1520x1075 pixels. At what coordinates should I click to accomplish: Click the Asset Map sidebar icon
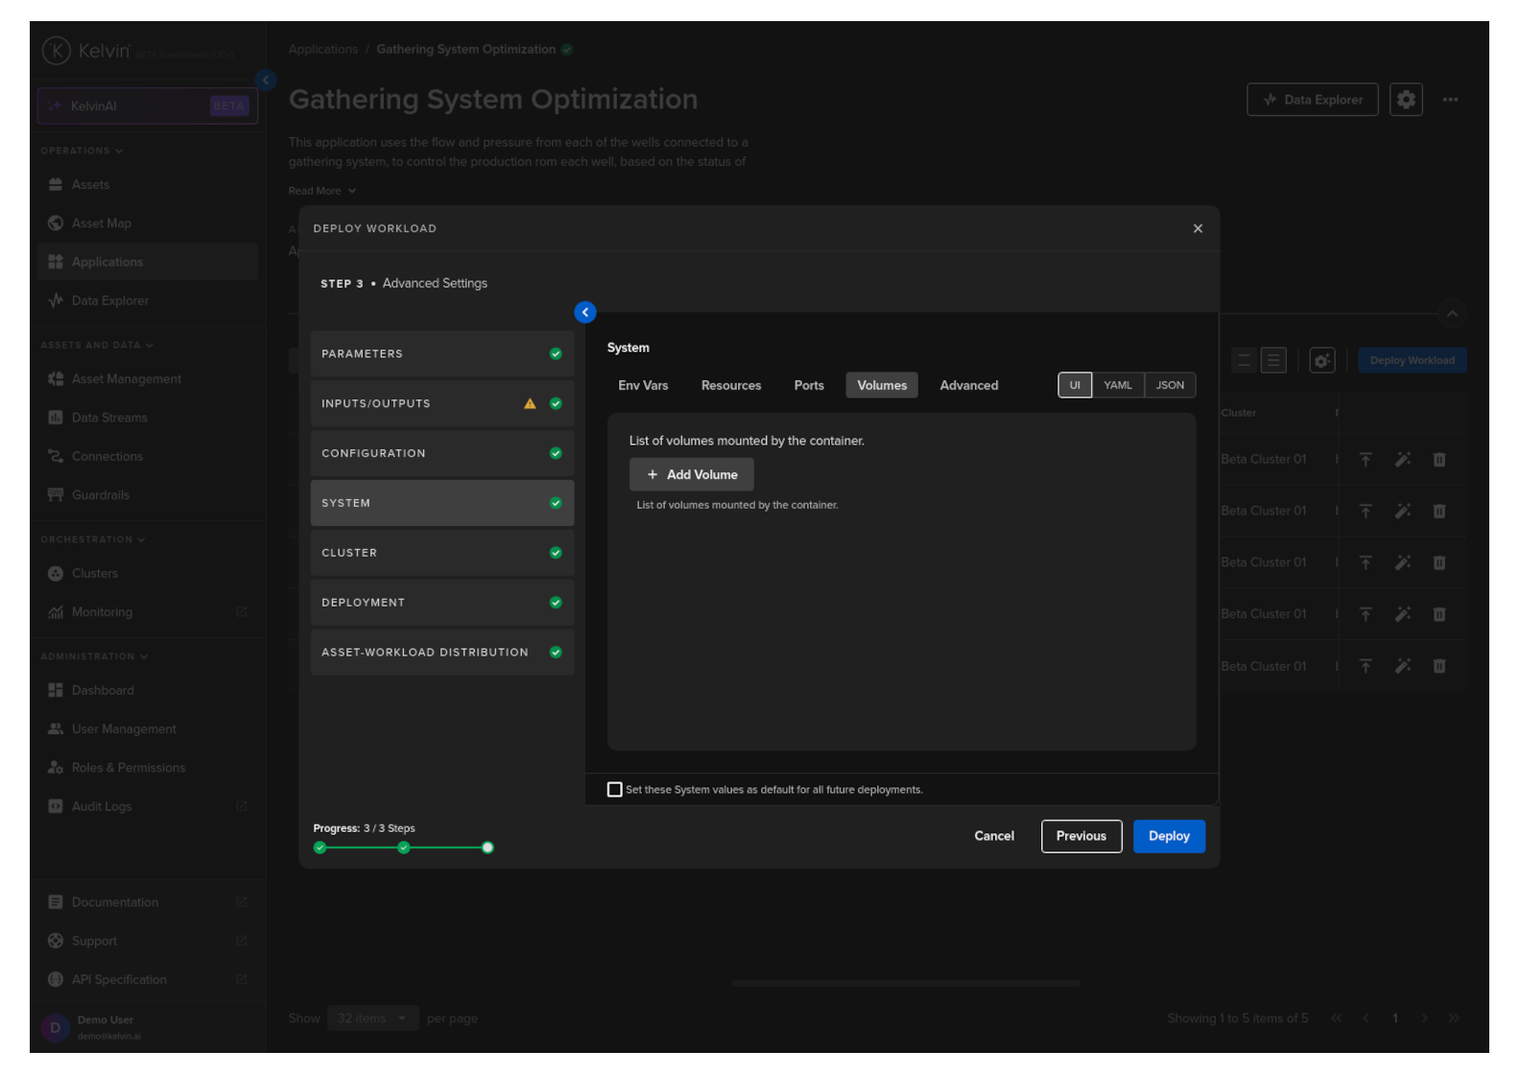[56, 224]
